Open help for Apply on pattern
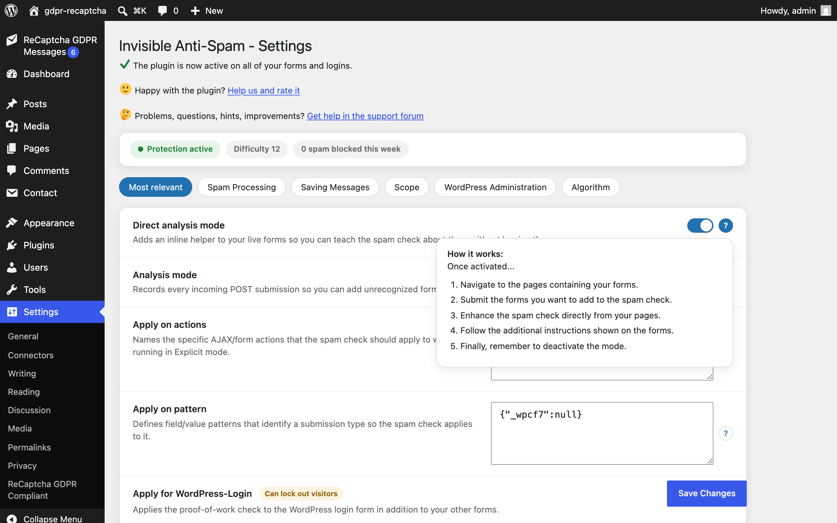Image resolution: width=837 pixels, height=523 pixels. point(725,433)
